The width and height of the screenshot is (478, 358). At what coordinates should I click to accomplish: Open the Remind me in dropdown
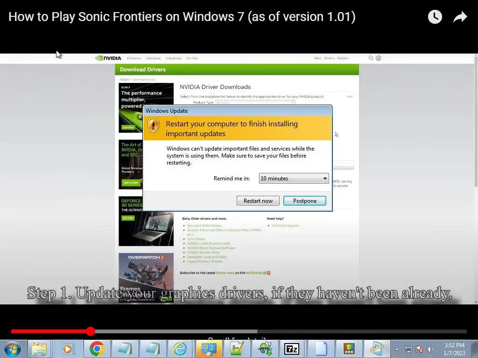294,179
